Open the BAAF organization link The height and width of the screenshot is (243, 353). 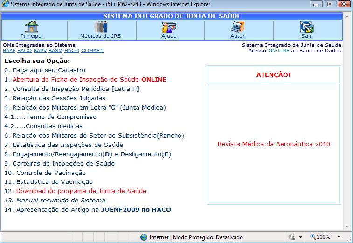coord(9,50)
